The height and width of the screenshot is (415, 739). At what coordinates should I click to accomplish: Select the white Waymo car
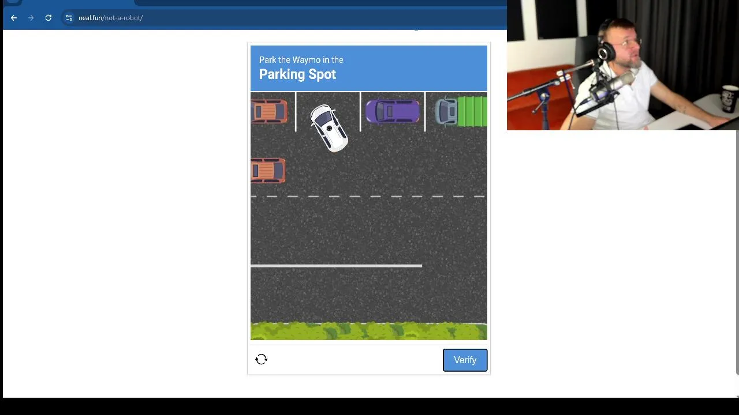pos(329,128)
